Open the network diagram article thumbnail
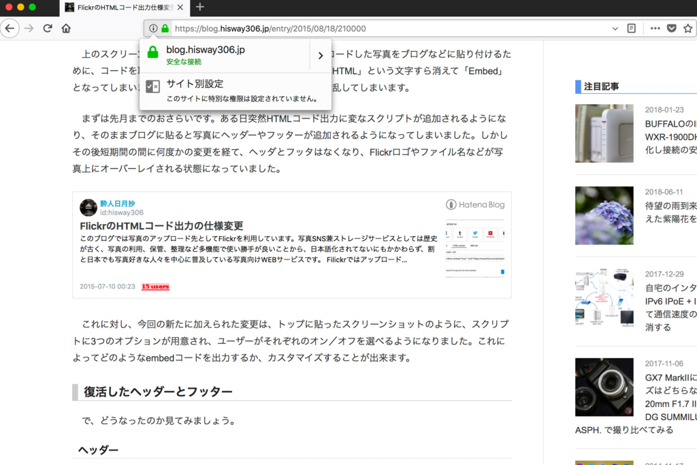 pyautogui.click(x=604, y=298)
